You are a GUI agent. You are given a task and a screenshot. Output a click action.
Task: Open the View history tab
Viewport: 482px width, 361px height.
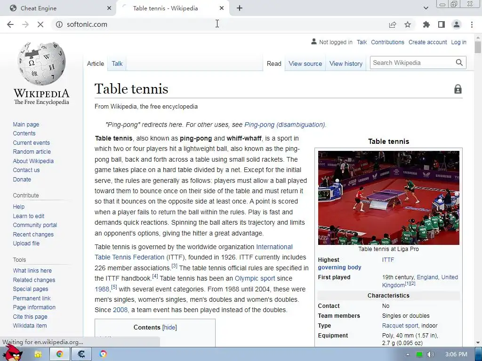click(346, 63)
